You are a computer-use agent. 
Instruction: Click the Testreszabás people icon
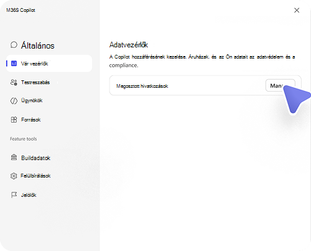tap(14, 82)
